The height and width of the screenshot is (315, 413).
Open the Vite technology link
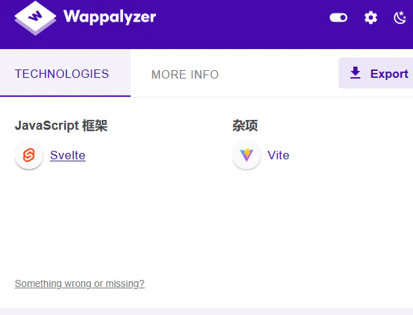pyautogui.click(x=278, y=155)
